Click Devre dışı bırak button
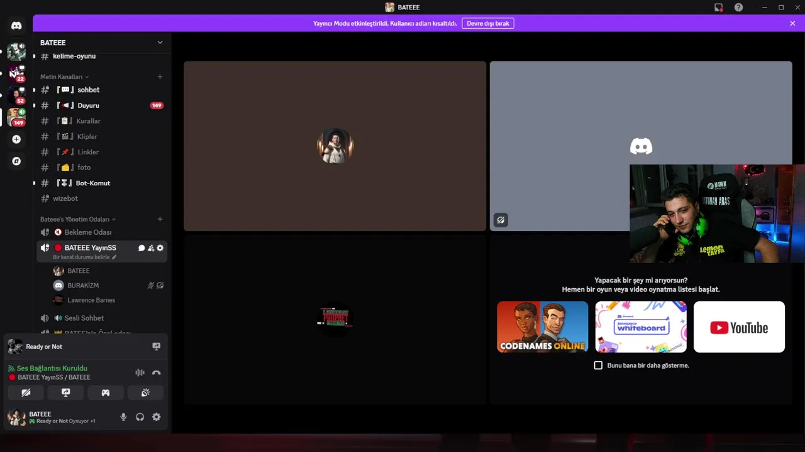The image size is (805, 452). tap(487, 23)
